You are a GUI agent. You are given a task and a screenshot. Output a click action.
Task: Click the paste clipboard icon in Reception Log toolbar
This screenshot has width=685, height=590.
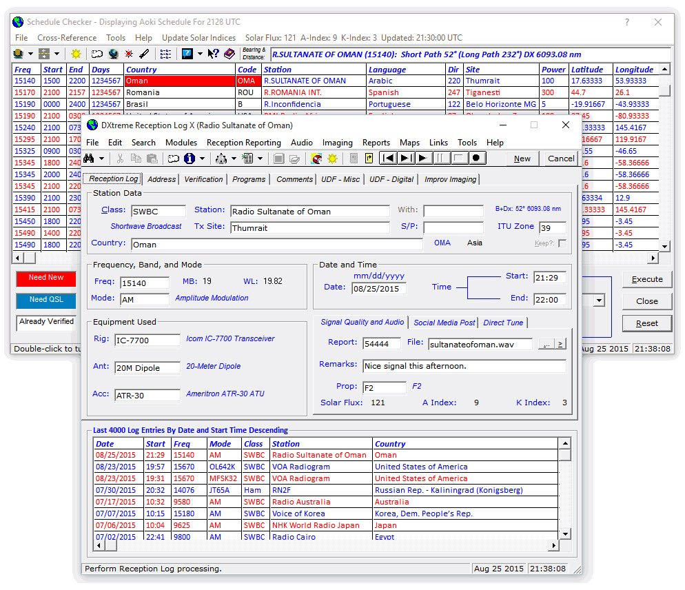click(x=152, y=159)
